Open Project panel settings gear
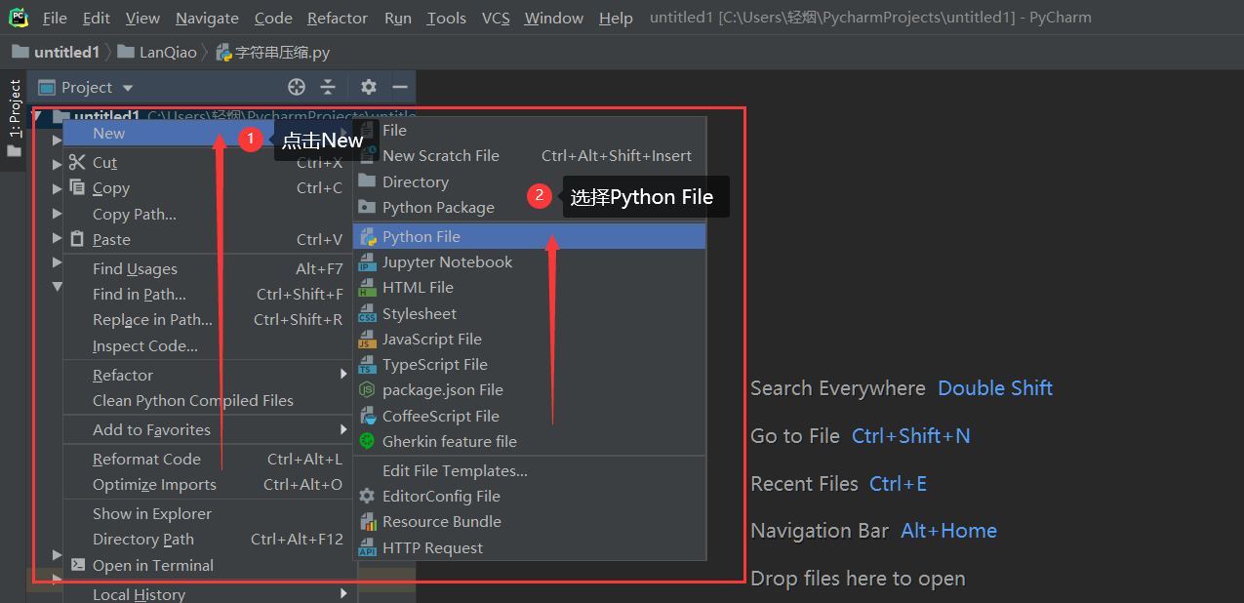 [368, 87]
